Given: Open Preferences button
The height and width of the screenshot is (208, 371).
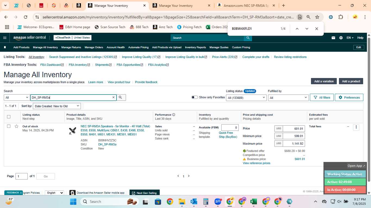Looking at the screenshot, I should click(349, 97).
